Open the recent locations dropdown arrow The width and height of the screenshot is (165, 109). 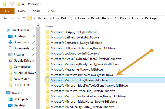tap(19, 18)
